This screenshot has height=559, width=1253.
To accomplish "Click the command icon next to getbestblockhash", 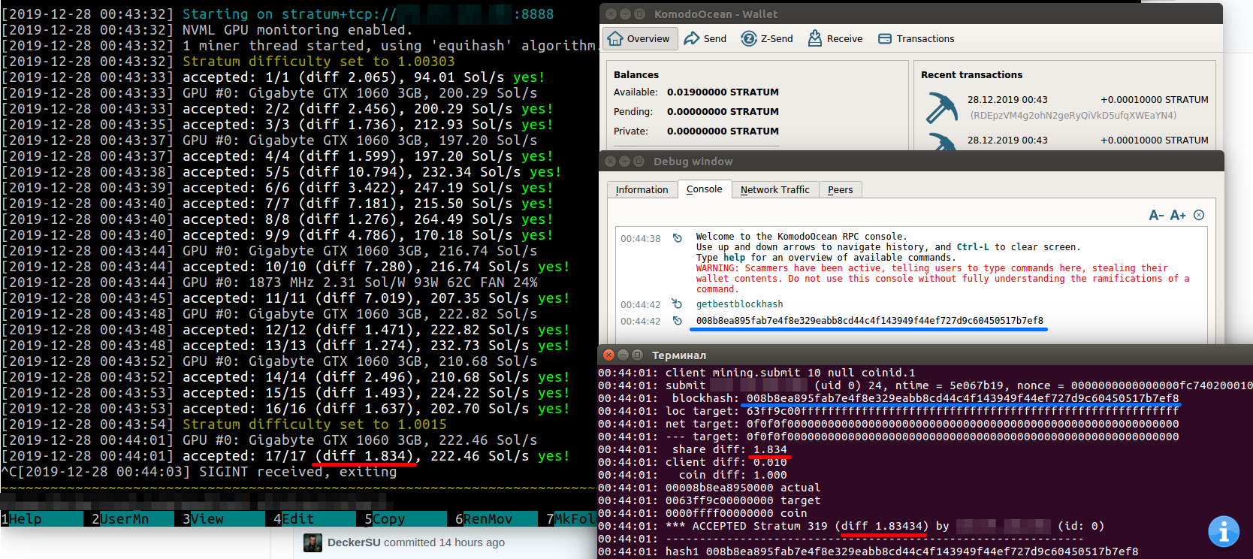I will pyautogui.click(x=677, y=304).
